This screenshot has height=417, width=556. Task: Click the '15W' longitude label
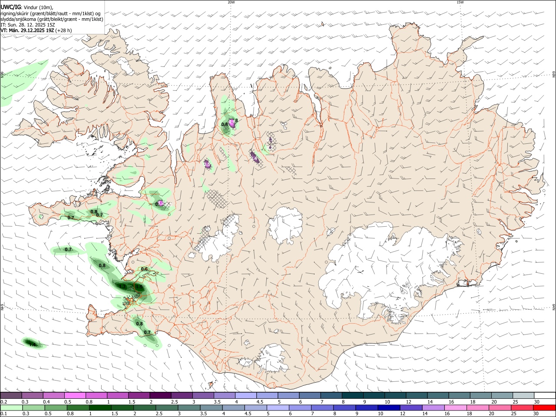(460, 2)
